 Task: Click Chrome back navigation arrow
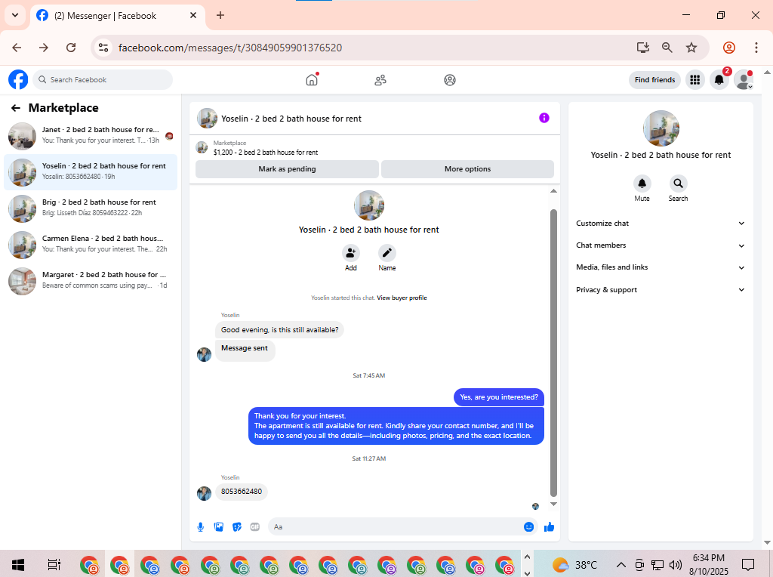(17, 48)
